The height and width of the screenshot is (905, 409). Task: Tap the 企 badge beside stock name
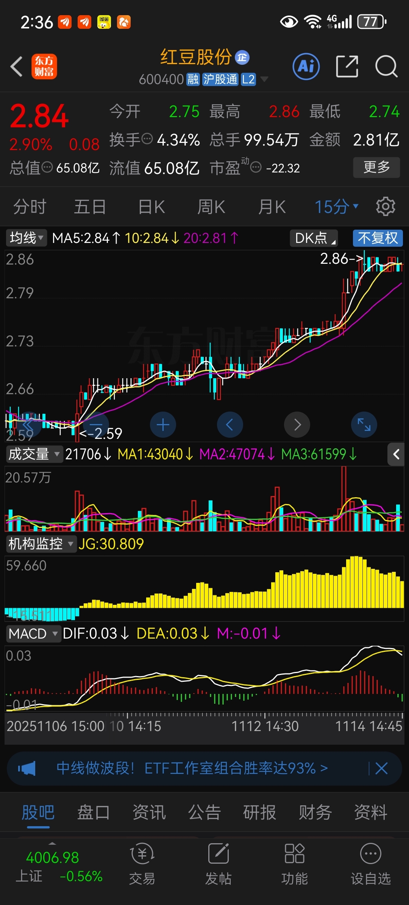[242, 58]
